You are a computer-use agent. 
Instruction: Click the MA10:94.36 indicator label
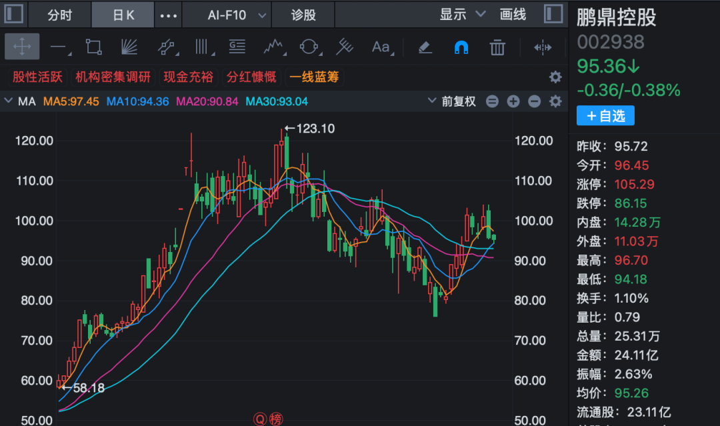point(138,101)
